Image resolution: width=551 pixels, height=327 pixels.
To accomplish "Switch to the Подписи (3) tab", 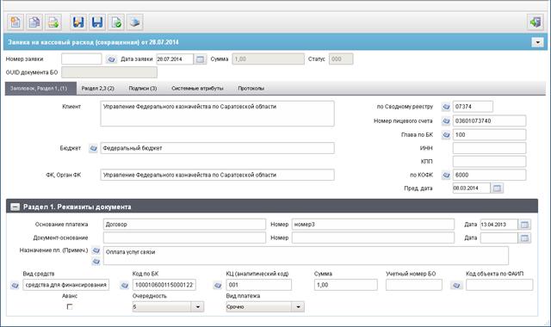I will click(x=143, y=89).
